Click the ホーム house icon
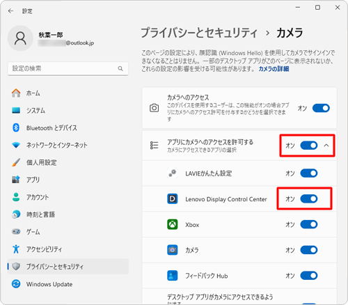This screenshot has width=348, height=305. coord(16,93)
